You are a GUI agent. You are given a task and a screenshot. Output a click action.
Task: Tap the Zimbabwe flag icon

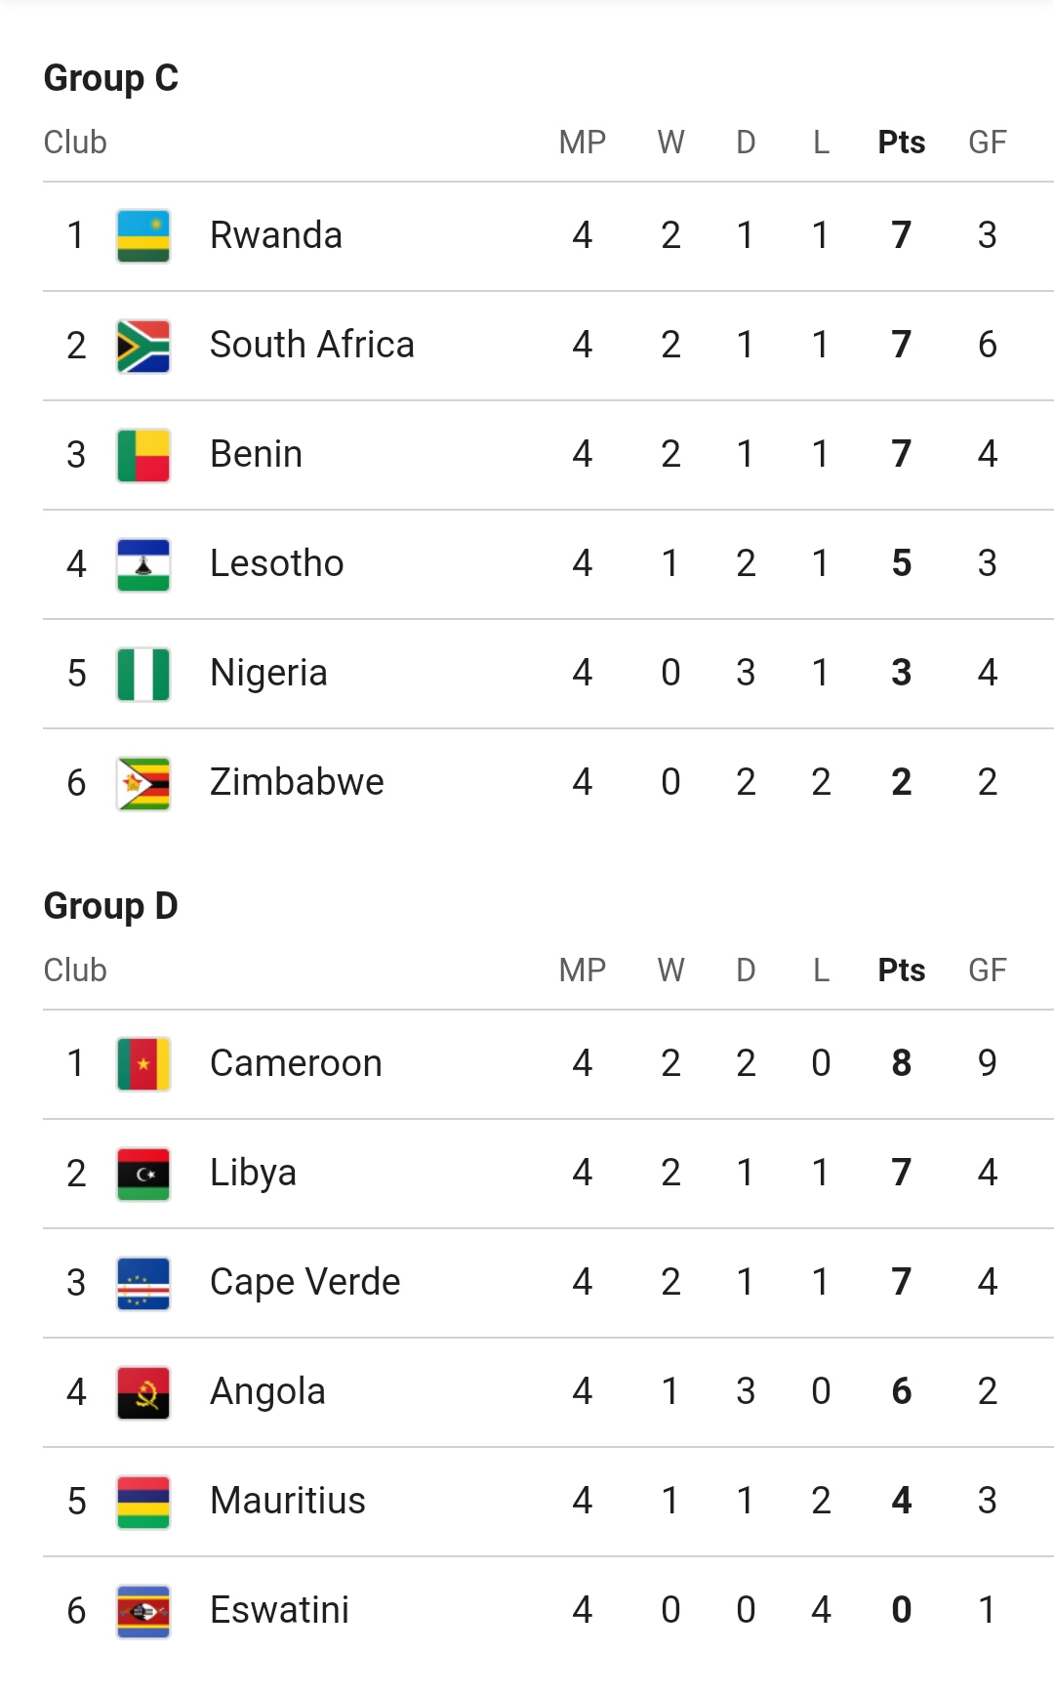tap(143, 783)
